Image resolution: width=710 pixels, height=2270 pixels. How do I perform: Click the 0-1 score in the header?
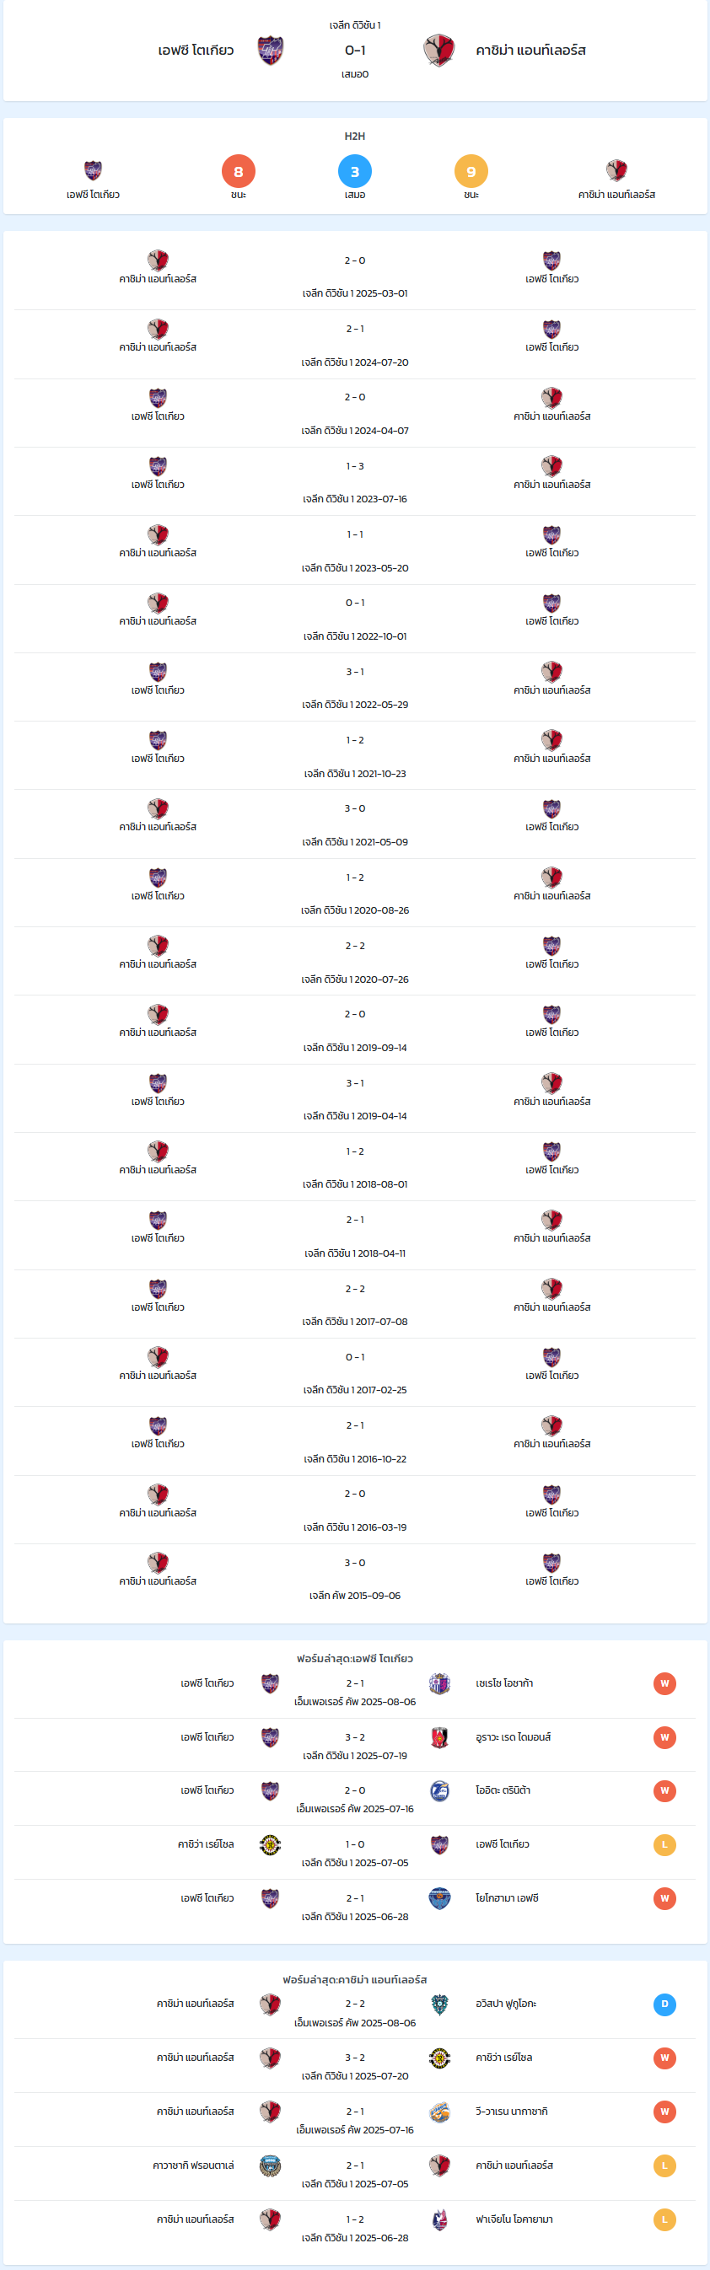(354, 51)
